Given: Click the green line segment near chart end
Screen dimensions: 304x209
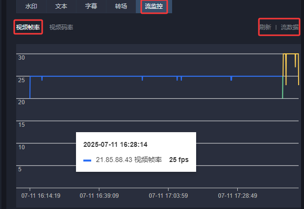Looking at the screenshot, I should pos(283,88).
